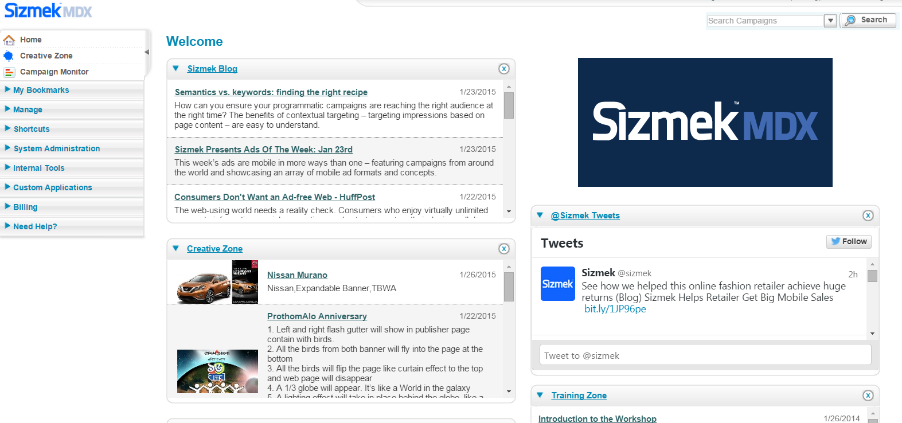Image resolution: width=902 pixels, height=423 pixels.
Task: Expand the Need Help? section
Action: click(x=35, y=226)
